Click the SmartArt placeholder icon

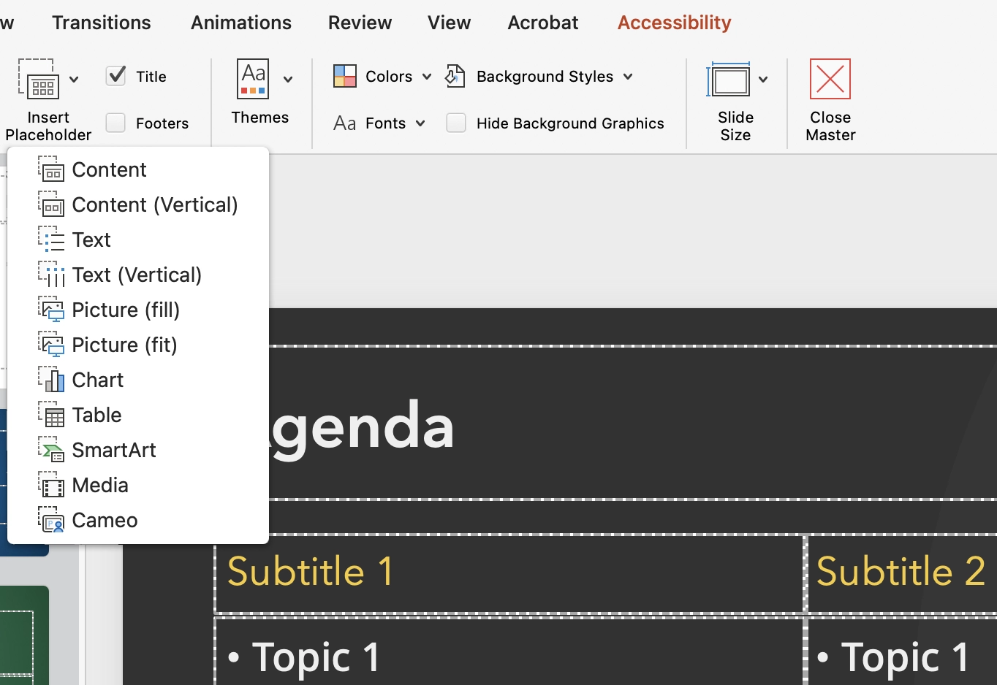[51, 450]
